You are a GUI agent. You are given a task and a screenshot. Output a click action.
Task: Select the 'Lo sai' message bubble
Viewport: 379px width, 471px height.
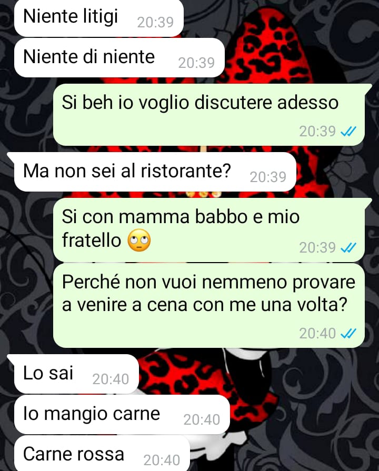click(x=76, y=374)
